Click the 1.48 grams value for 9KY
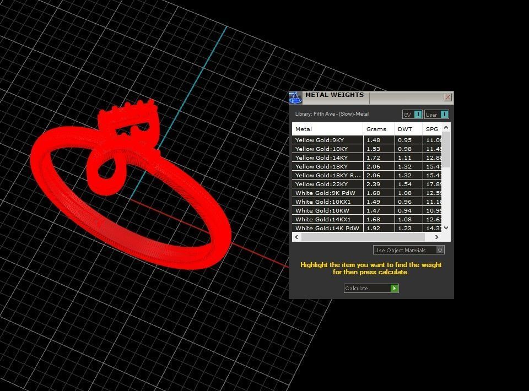This screenshot has width=529, height=391. pyautogui.click(x=374, y=140)
